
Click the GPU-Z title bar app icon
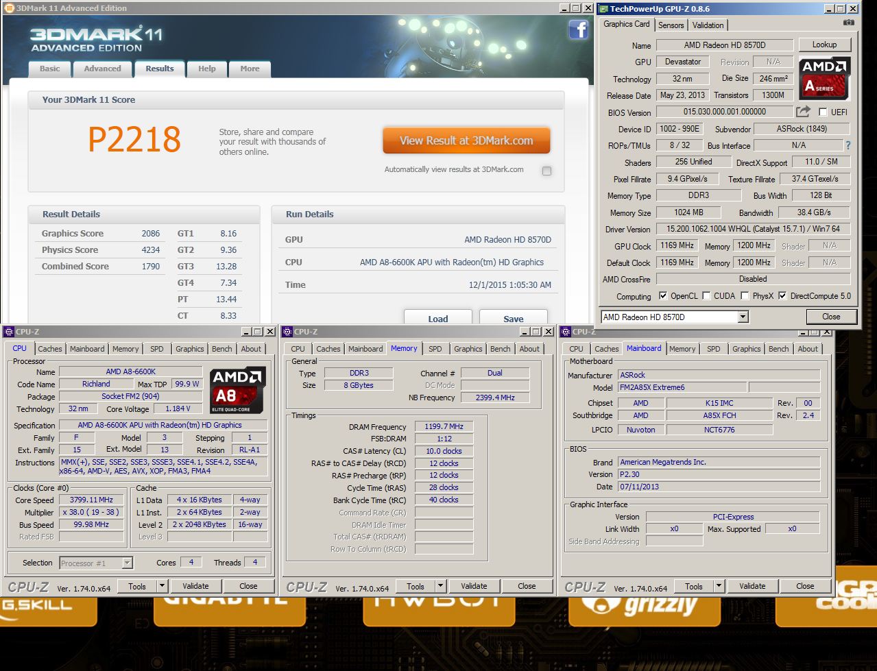click(x=603, y=9)
